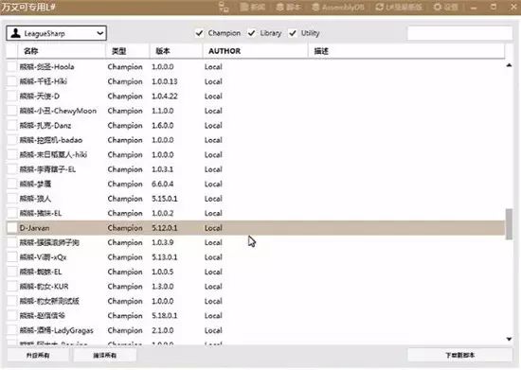Click the vertical scrollbar thumb
Screen dimensions: 521x370
pyautogui.click(x=509, y=224)
